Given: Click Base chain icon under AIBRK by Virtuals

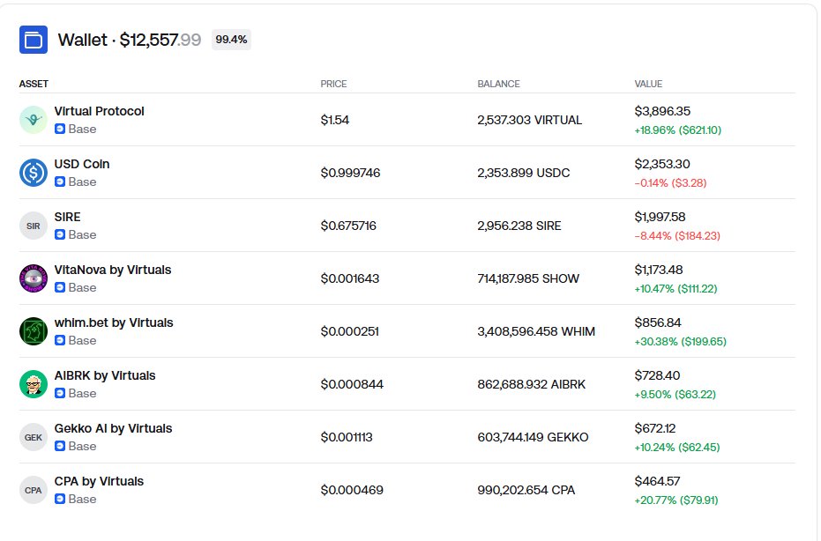Looking at the screenshot, I should [60, 393].
